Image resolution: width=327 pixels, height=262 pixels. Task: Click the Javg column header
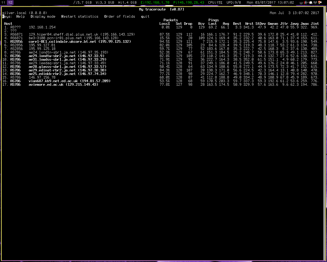pos(294,24)
